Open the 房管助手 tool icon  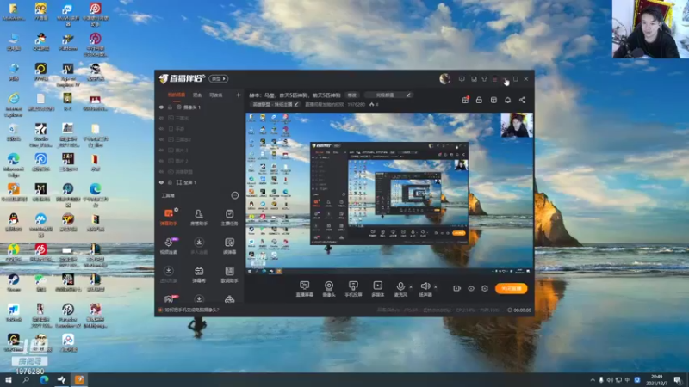tap(199, 217)
